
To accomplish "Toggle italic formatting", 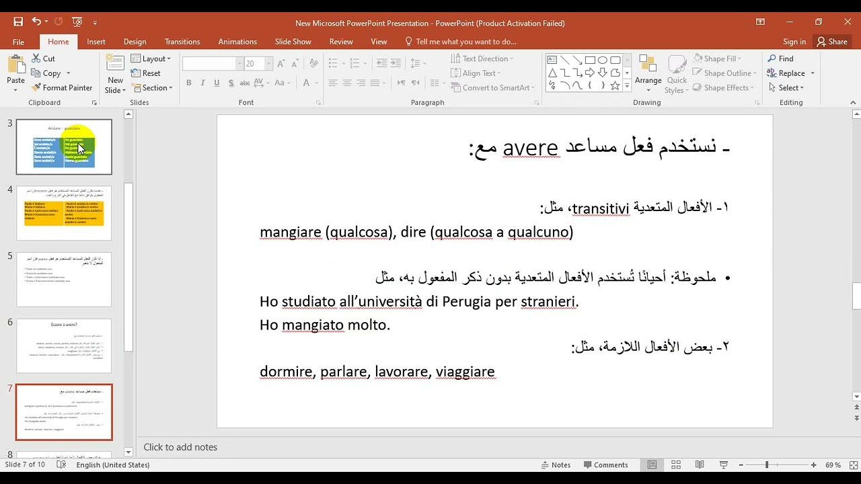I will [203, 83].
